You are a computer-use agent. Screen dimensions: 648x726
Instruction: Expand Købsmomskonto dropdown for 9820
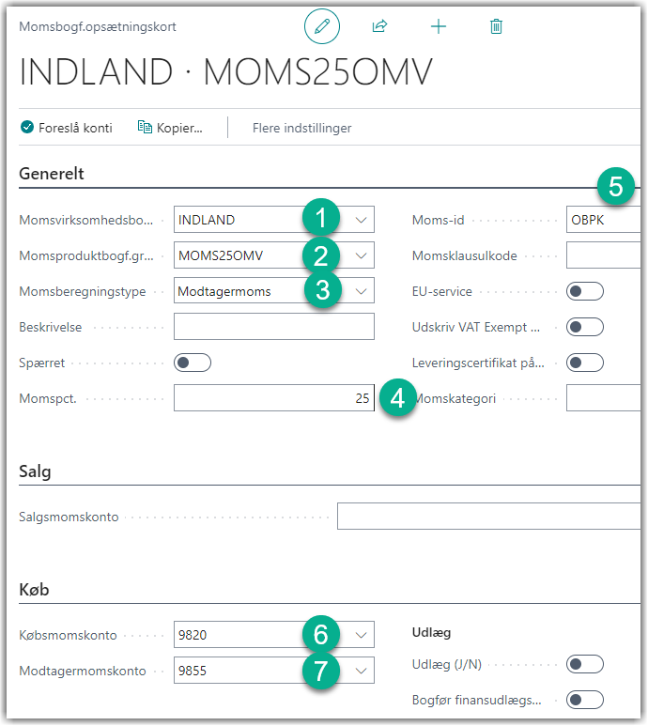(361, 635)
